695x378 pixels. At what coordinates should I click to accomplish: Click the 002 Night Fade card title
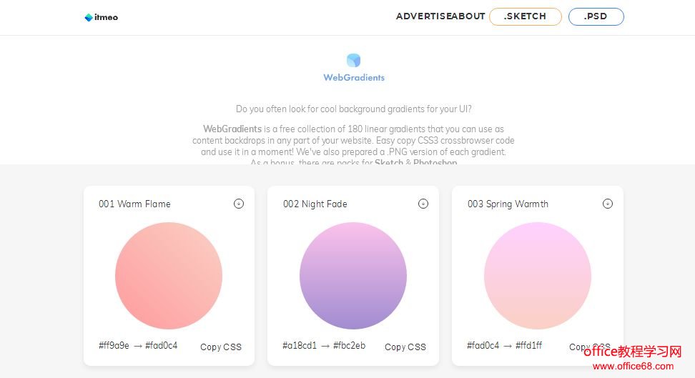(x=315, y=204)
